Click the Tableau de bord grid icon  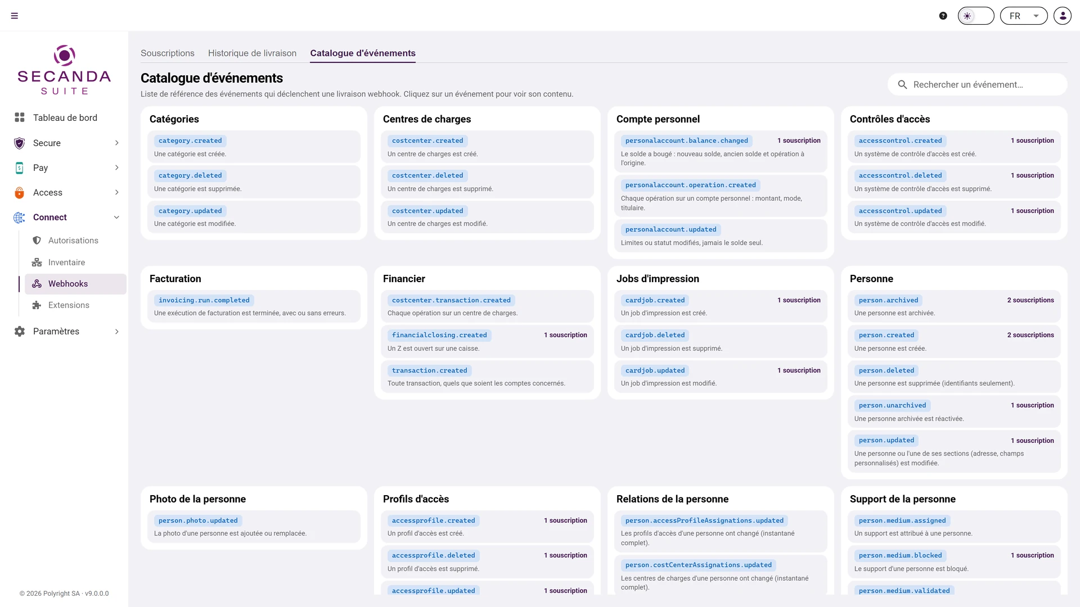20,117
